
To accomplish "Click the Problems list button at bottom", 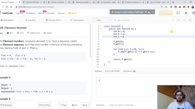I will pyautogui.click(x=6, y=105).
